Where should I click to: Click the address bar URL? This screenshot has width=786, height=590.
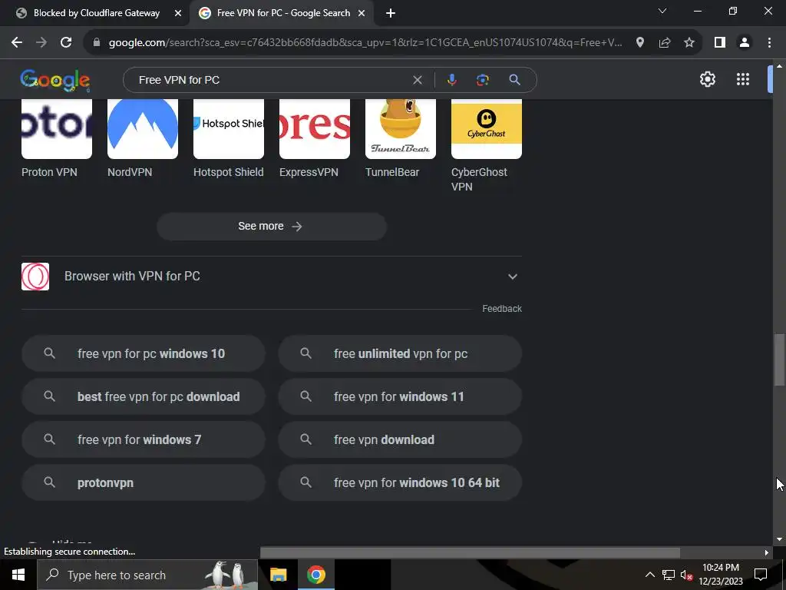click(x=365, y=43)
